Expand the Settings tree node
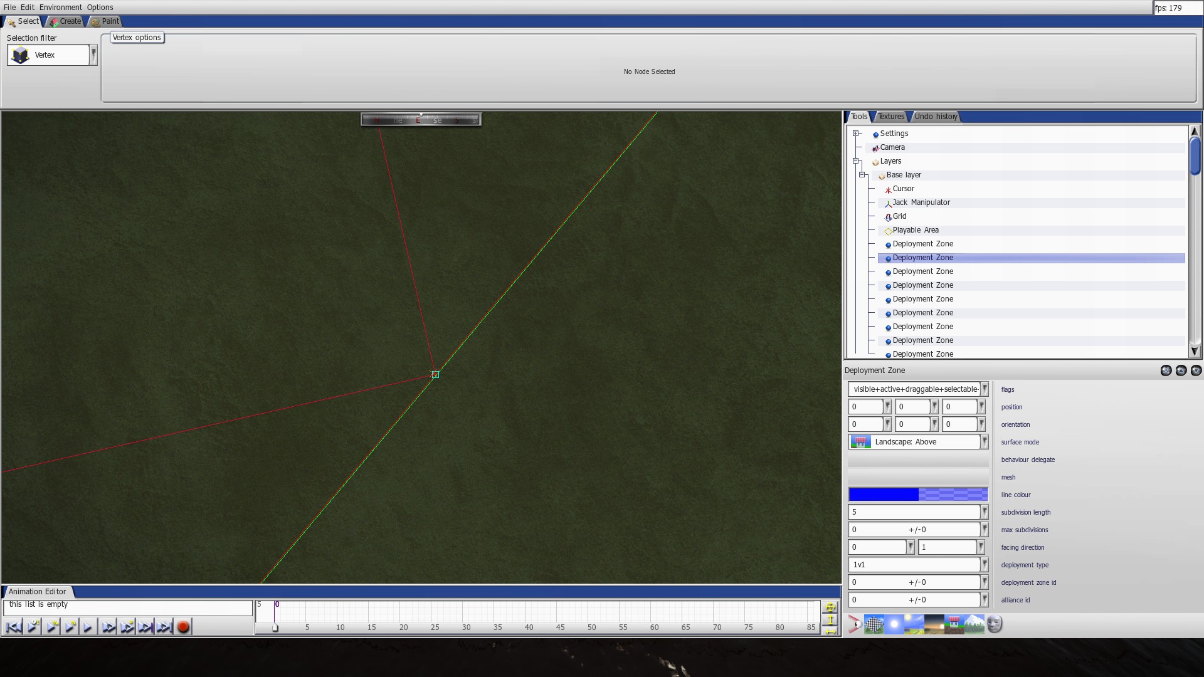This screenshot has height=677, width=1204. click(856, 134)
